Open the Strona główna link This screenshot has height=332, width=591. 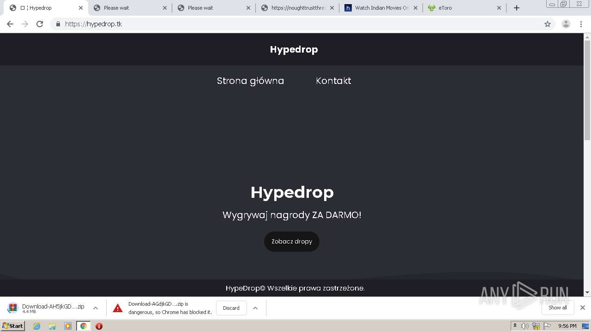pos(250,81)
